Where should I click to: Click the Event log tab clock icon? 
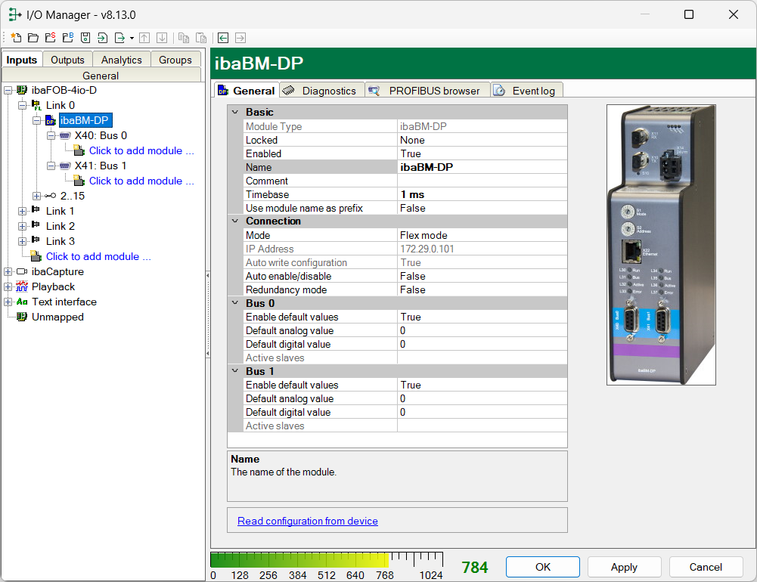click(499, 90)
